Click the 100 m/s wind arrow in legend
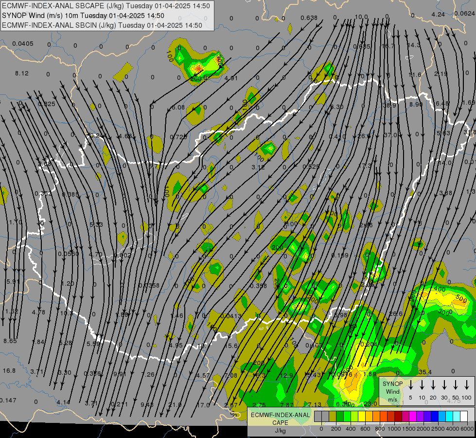 click(x=467, y=385)
